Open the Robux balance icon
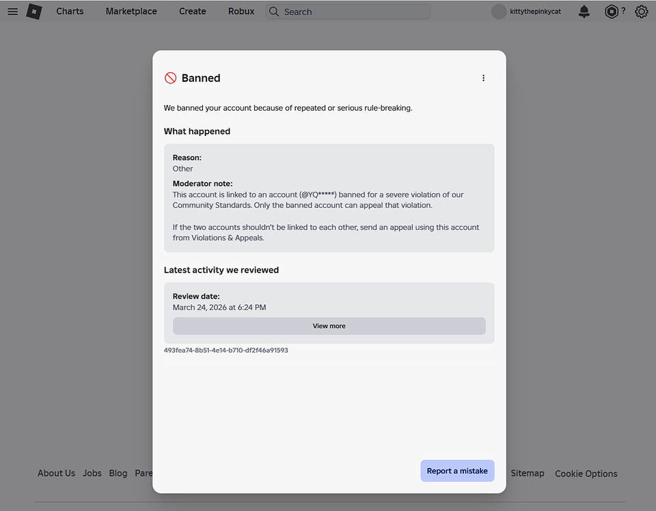Image resolution: width=656 pixels, height=511 pixels. (x=611, y=12)
